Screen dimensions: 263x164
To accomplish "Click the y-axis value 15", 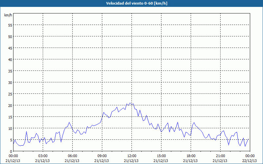I will click(10, 117).
